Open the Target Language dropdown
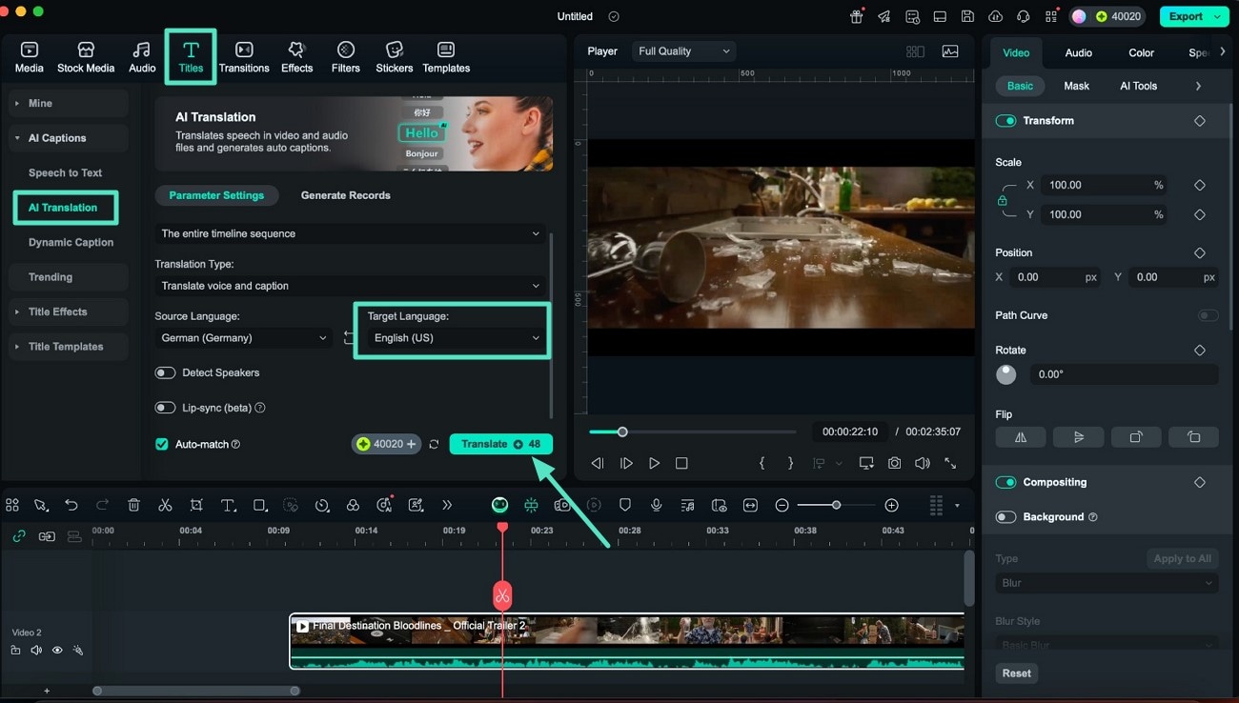 click(456, 338)
